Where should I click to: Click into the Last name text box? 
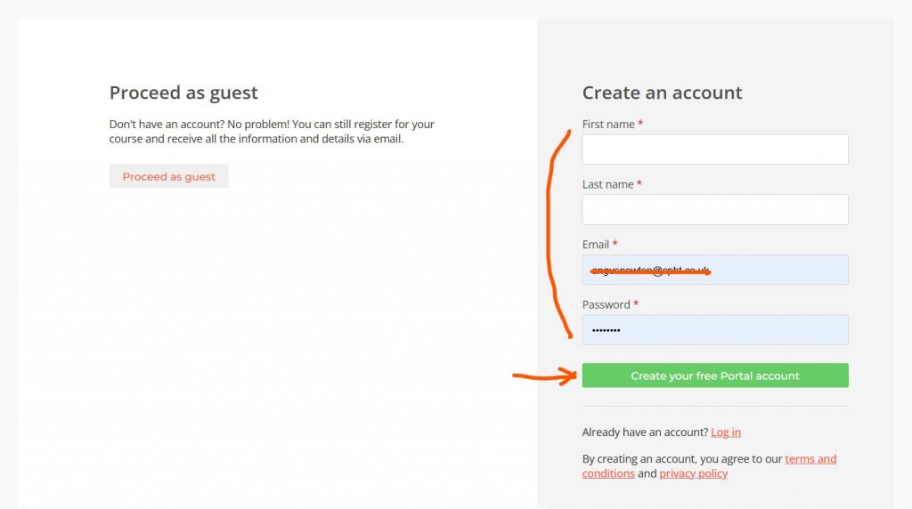tap(714, 210)
